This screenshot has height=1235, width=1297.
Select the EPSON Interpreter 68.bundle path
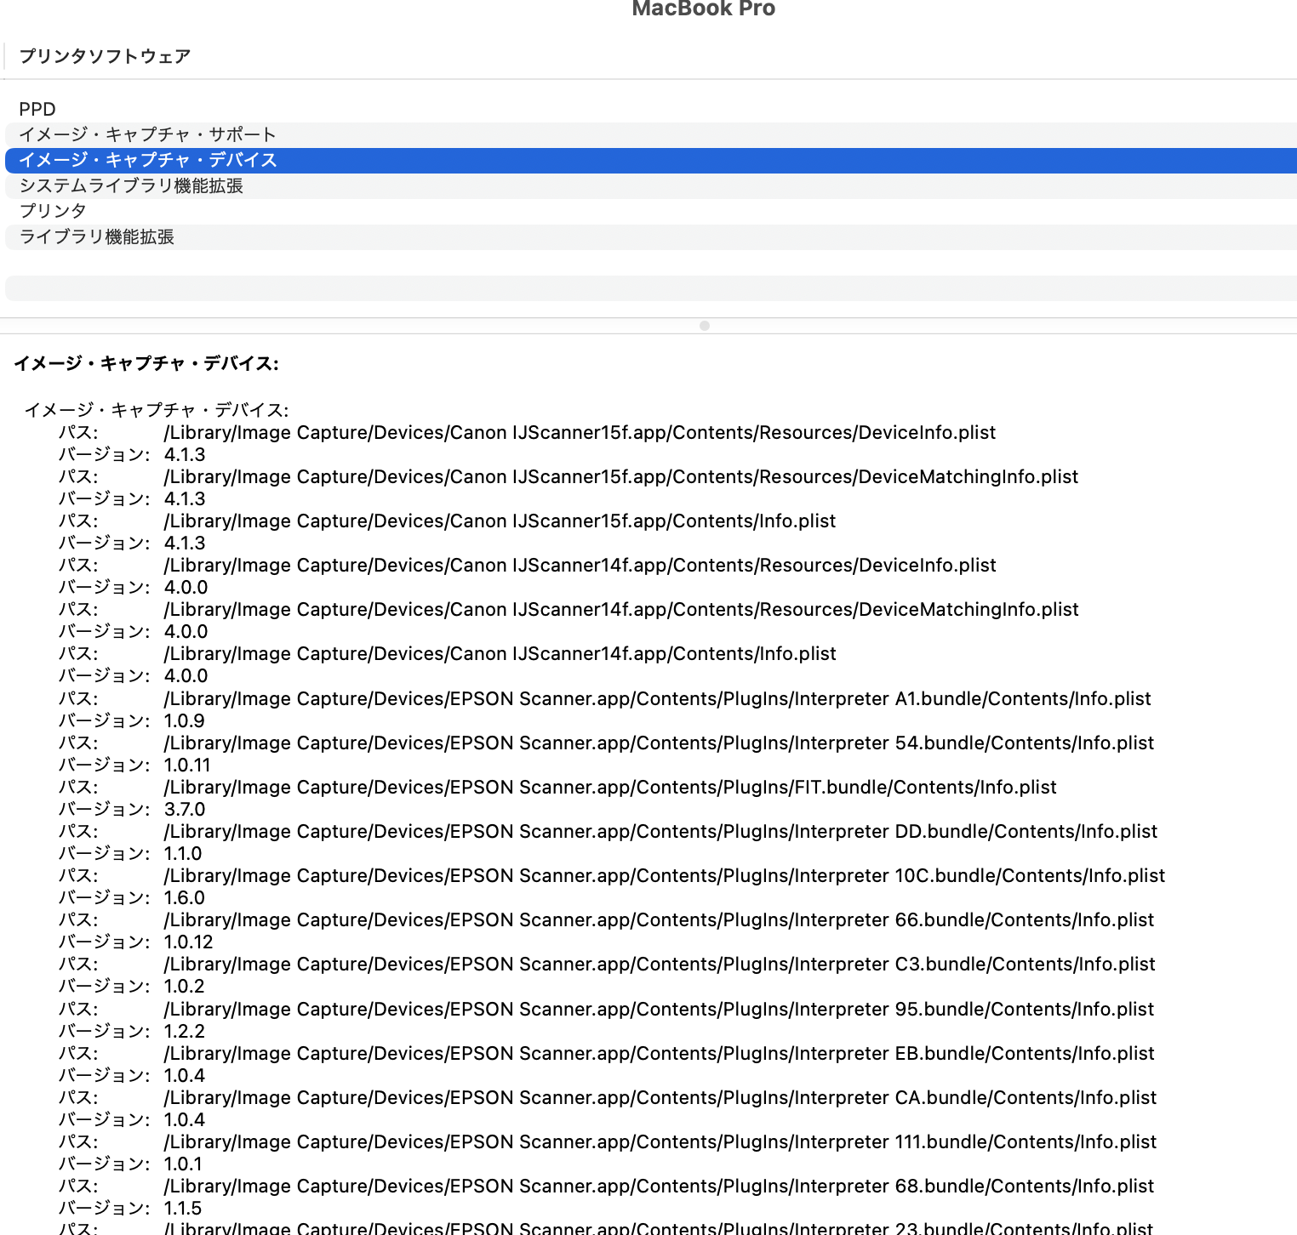659,1187
